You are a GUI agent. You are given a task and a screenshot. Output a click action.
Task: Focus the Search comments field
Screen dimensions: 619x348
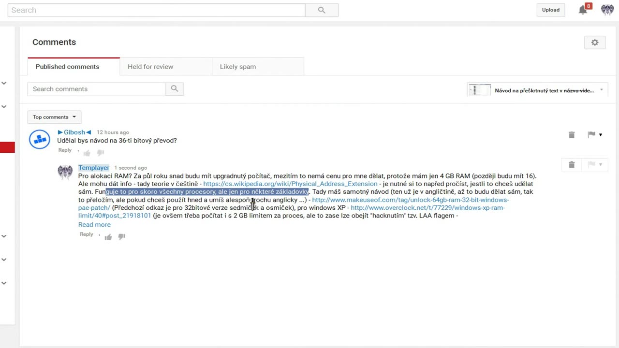coord(97,89)
